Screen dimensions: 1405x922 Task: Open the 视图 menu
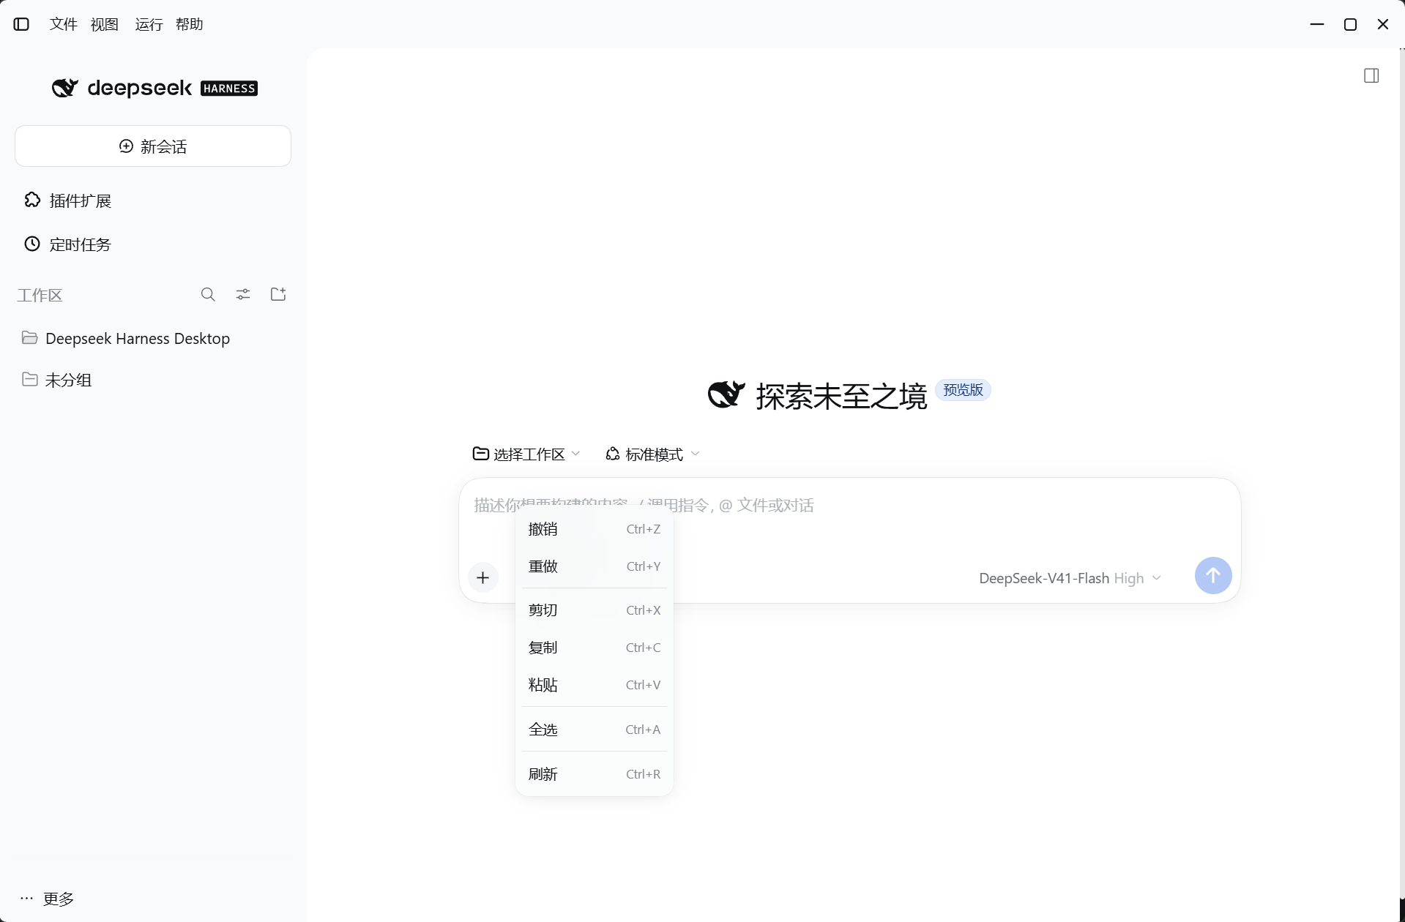(x=105, y=24)
